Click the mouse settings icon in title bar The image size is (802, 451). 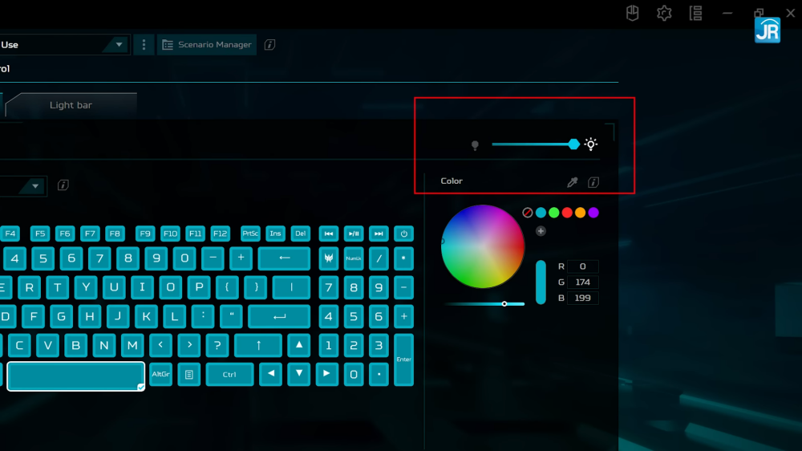click(x=632, y=13)
